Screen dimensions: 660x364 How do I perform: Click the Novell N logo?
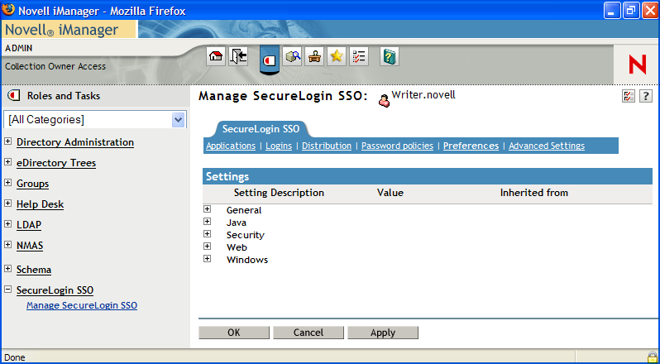click(x=638, y=65)
